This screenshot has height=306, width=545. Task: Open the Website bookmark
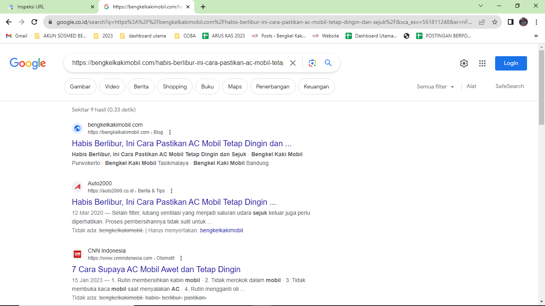point(326,36)
